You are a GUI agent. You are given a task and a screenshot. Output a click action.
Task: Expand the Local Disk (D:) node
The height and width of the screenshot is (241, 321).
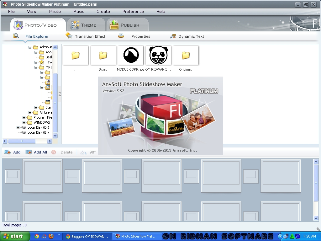pyautogui.click(x=18, y=127)
